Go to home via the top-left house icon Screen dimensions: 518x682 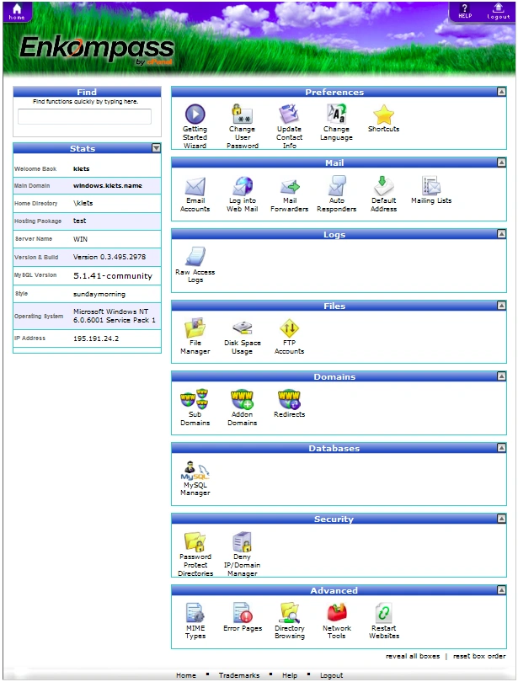click(17, 11)
